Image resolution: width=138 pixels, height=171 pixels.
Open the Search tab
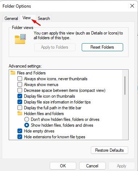point(44,19)
